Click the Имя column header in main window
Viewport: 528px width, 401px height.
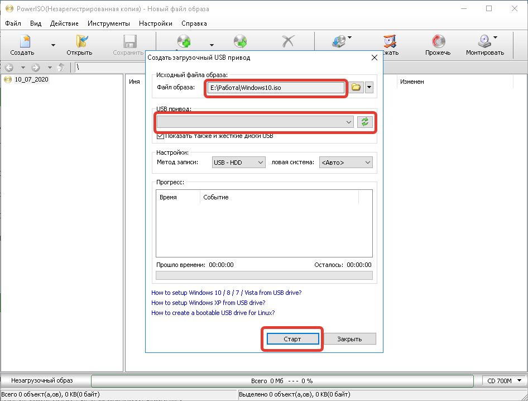tap(135, 82)
